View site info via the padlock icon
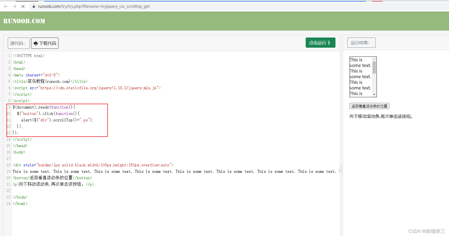This screenshot has height=236, width=449. click(x=34, y=6)
